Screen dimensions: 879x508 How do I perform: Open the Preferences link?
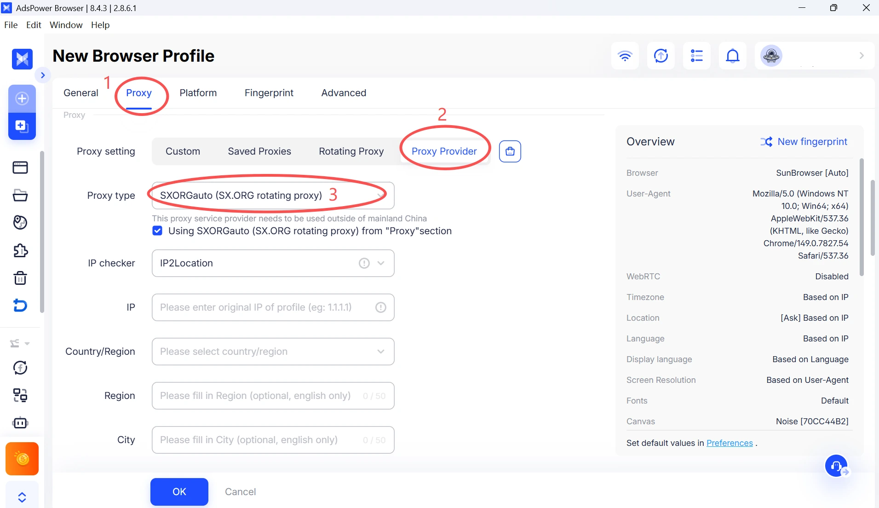click(x=730, y=443)
